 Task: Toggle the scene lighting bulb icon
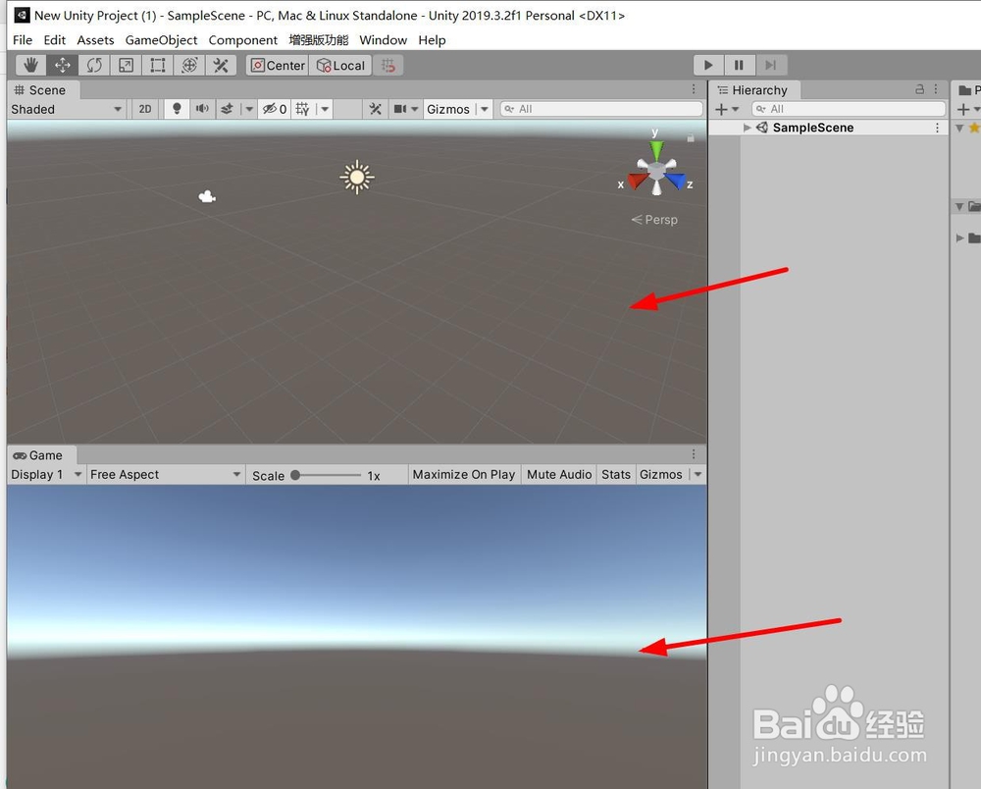click(x=175, y=109)
